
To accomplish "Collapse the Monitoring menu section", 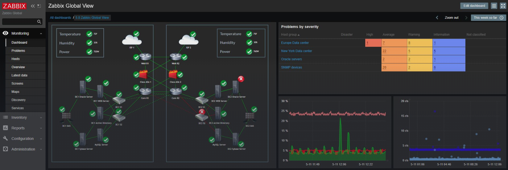I will (23, 33).
